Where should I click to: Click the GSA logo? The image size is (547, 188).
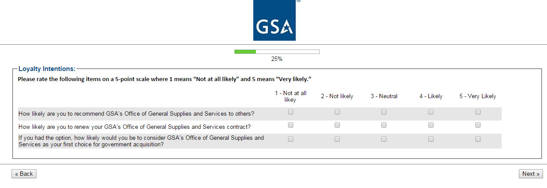274,20
